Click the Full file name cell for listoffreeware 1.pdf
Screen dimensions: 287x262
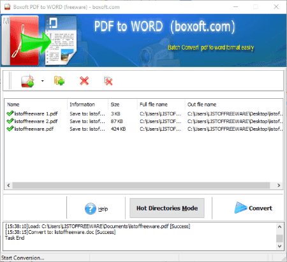(161, 113)
